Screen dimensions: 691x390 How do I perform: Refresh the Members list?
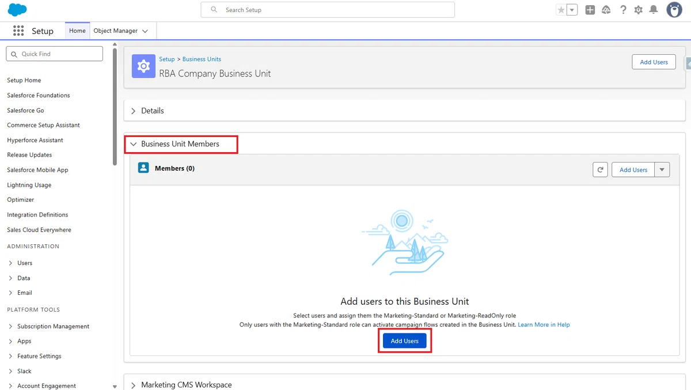coord(600,170)
